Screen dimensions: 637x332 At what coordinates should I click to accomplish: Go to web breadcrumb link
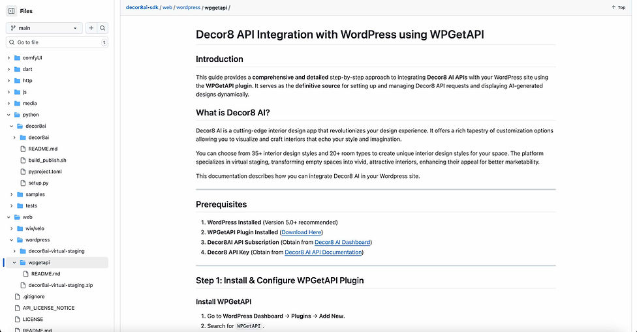[x=167, y=7]
